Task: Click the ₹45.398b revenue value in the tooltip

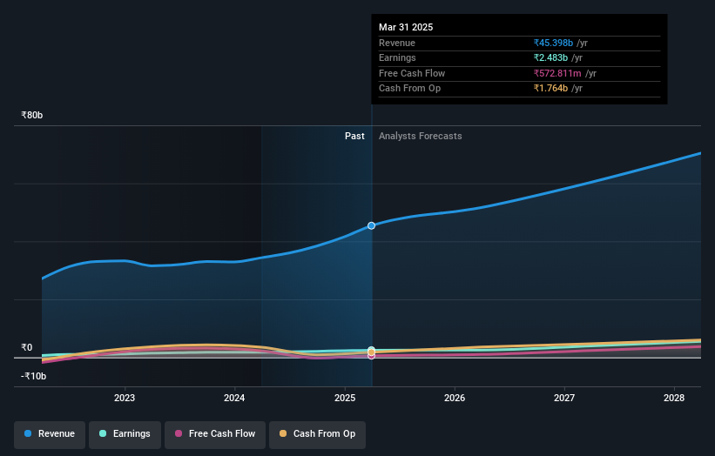Action: coord(553,43)
